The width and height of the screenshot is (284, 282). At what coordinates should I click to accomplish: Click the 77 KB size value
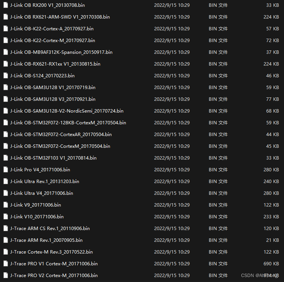272,99
